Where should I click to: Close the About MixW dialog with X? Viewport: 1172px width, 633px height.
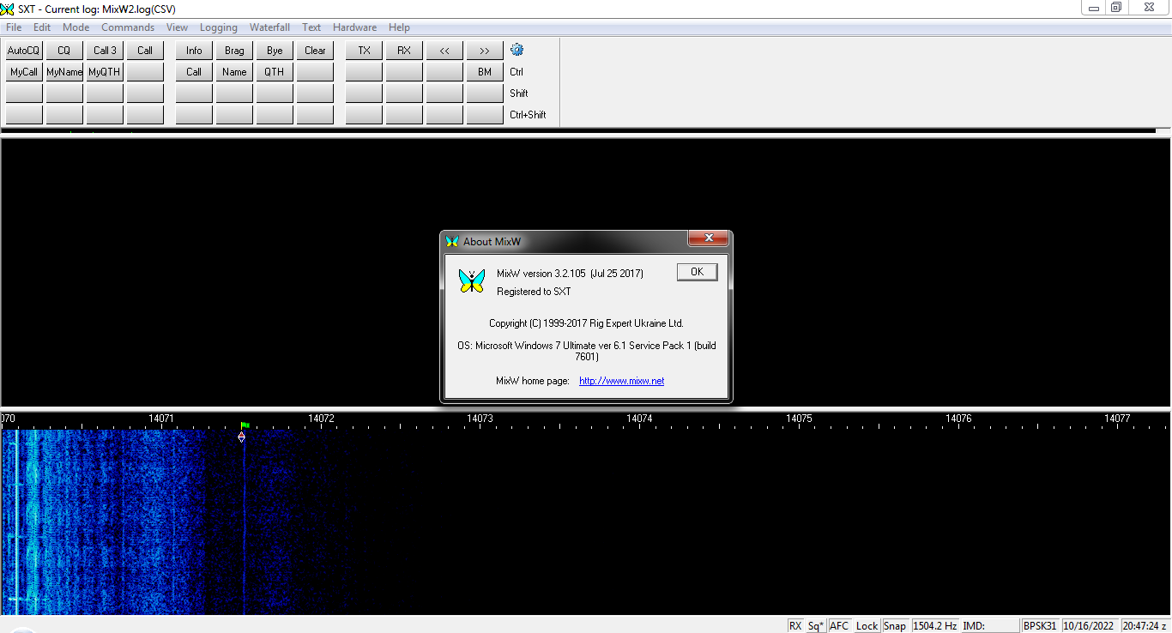(x=709, y=238)
